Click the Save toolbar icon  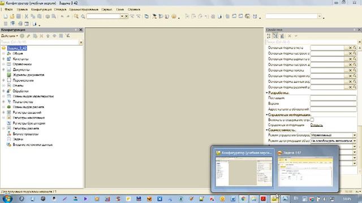19,16
